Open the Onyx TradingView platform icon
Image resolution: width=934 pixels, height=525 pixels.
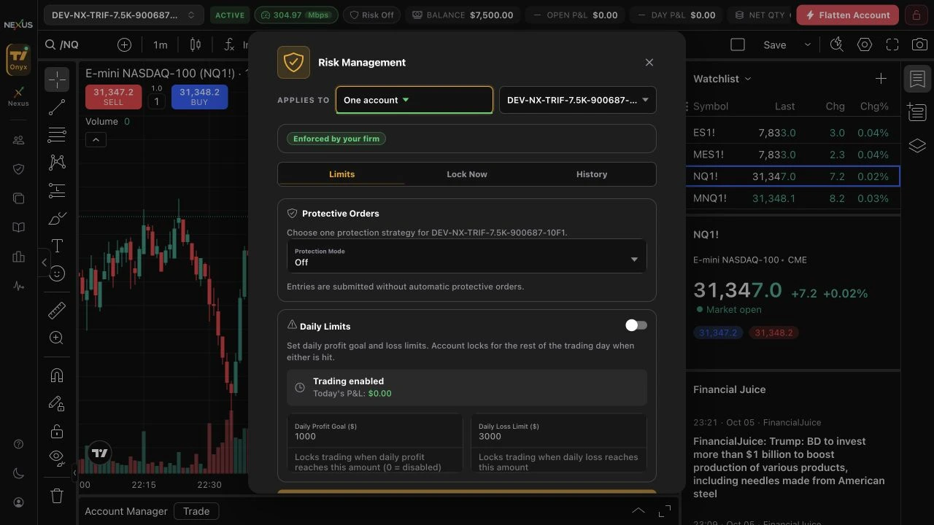18,59
